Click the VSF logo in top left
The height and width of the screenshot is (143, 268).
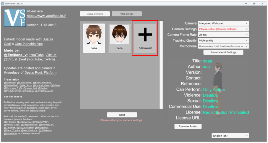(15, 18)
